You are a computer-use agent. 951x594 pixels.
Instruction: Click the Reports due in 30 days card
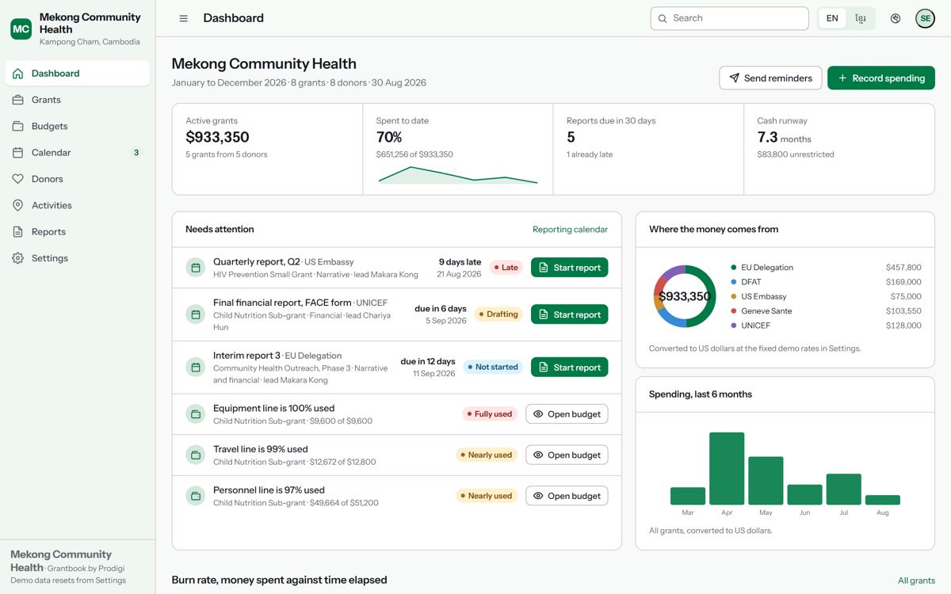coord(648,149)
